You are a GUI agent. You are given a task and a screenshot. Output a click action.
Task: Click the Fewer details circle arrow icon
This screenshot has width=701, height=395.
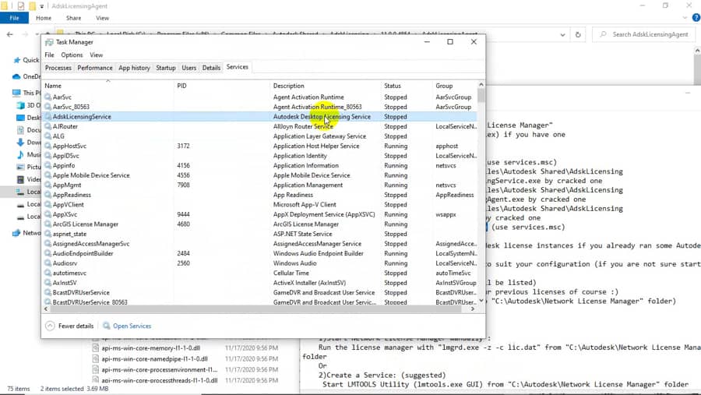point(50,326)
